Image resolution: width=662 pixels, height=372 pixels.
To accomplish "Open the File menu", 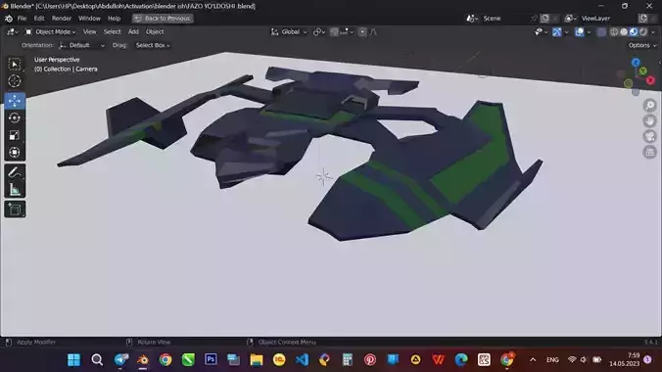I will [x=22, y=19].
